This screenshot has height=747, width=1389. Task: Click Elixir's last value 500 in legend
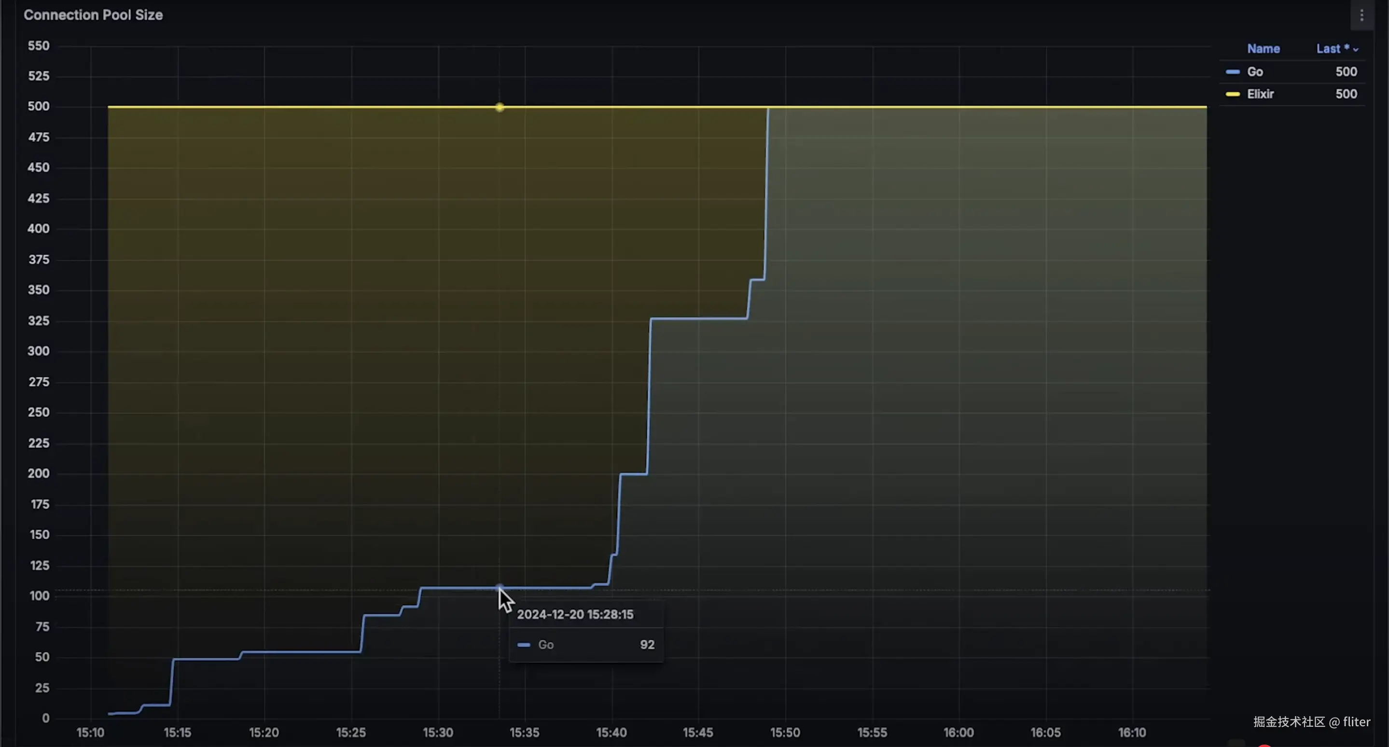tap(1346, 94)
